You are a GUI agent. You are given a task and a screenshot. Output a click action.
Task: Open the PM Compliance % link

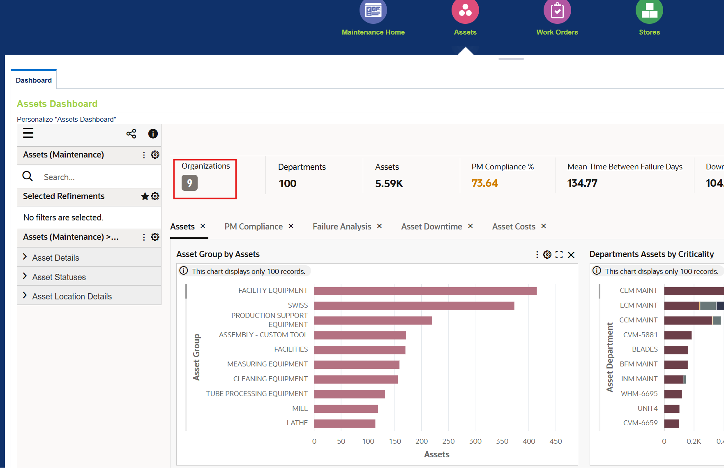tap(503, 167)
